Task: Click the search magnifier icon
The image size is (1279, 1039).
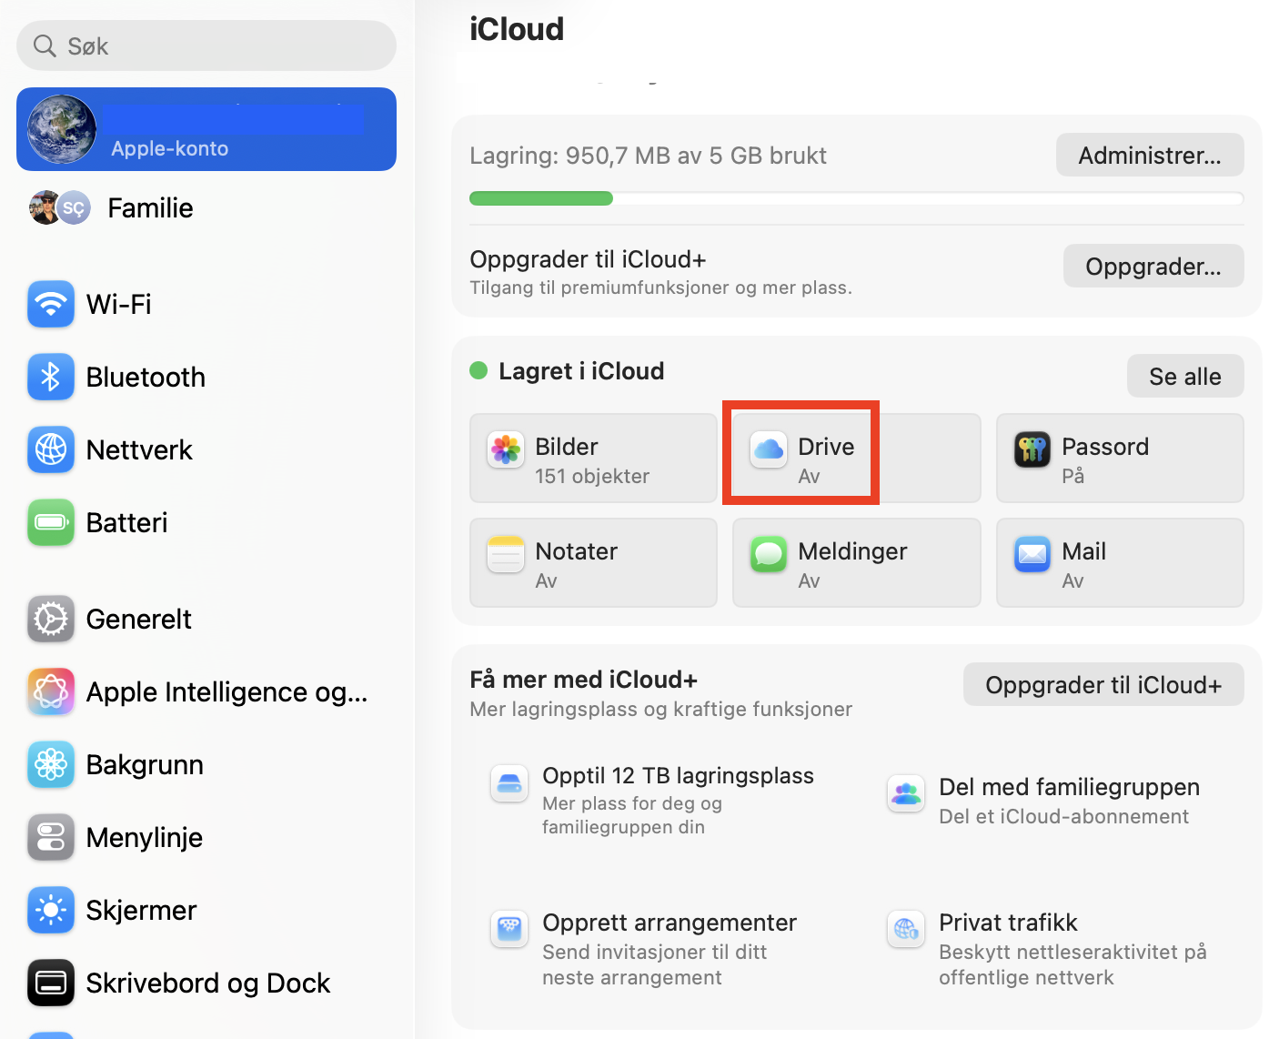Action: [x=45, y=45]
